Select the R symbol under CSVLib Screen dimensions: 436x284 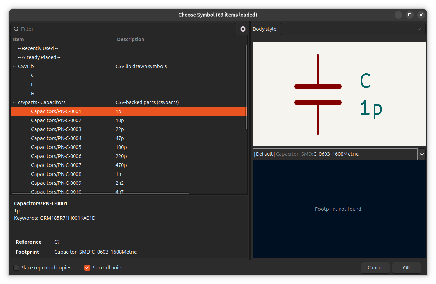[x=33, y=93]
